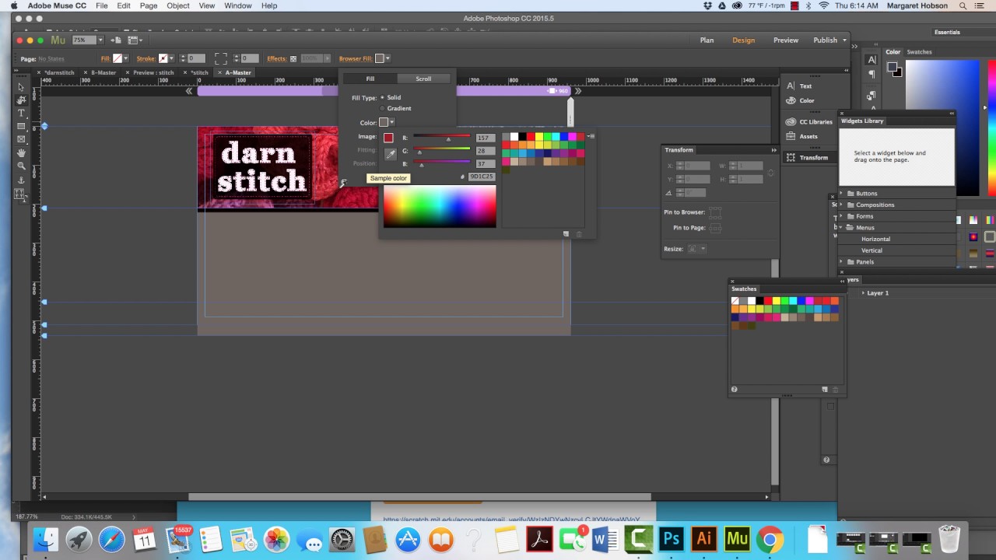Open the zoom level 75% dropdown
Screen dimensions: 996x560
click(100, 40)
